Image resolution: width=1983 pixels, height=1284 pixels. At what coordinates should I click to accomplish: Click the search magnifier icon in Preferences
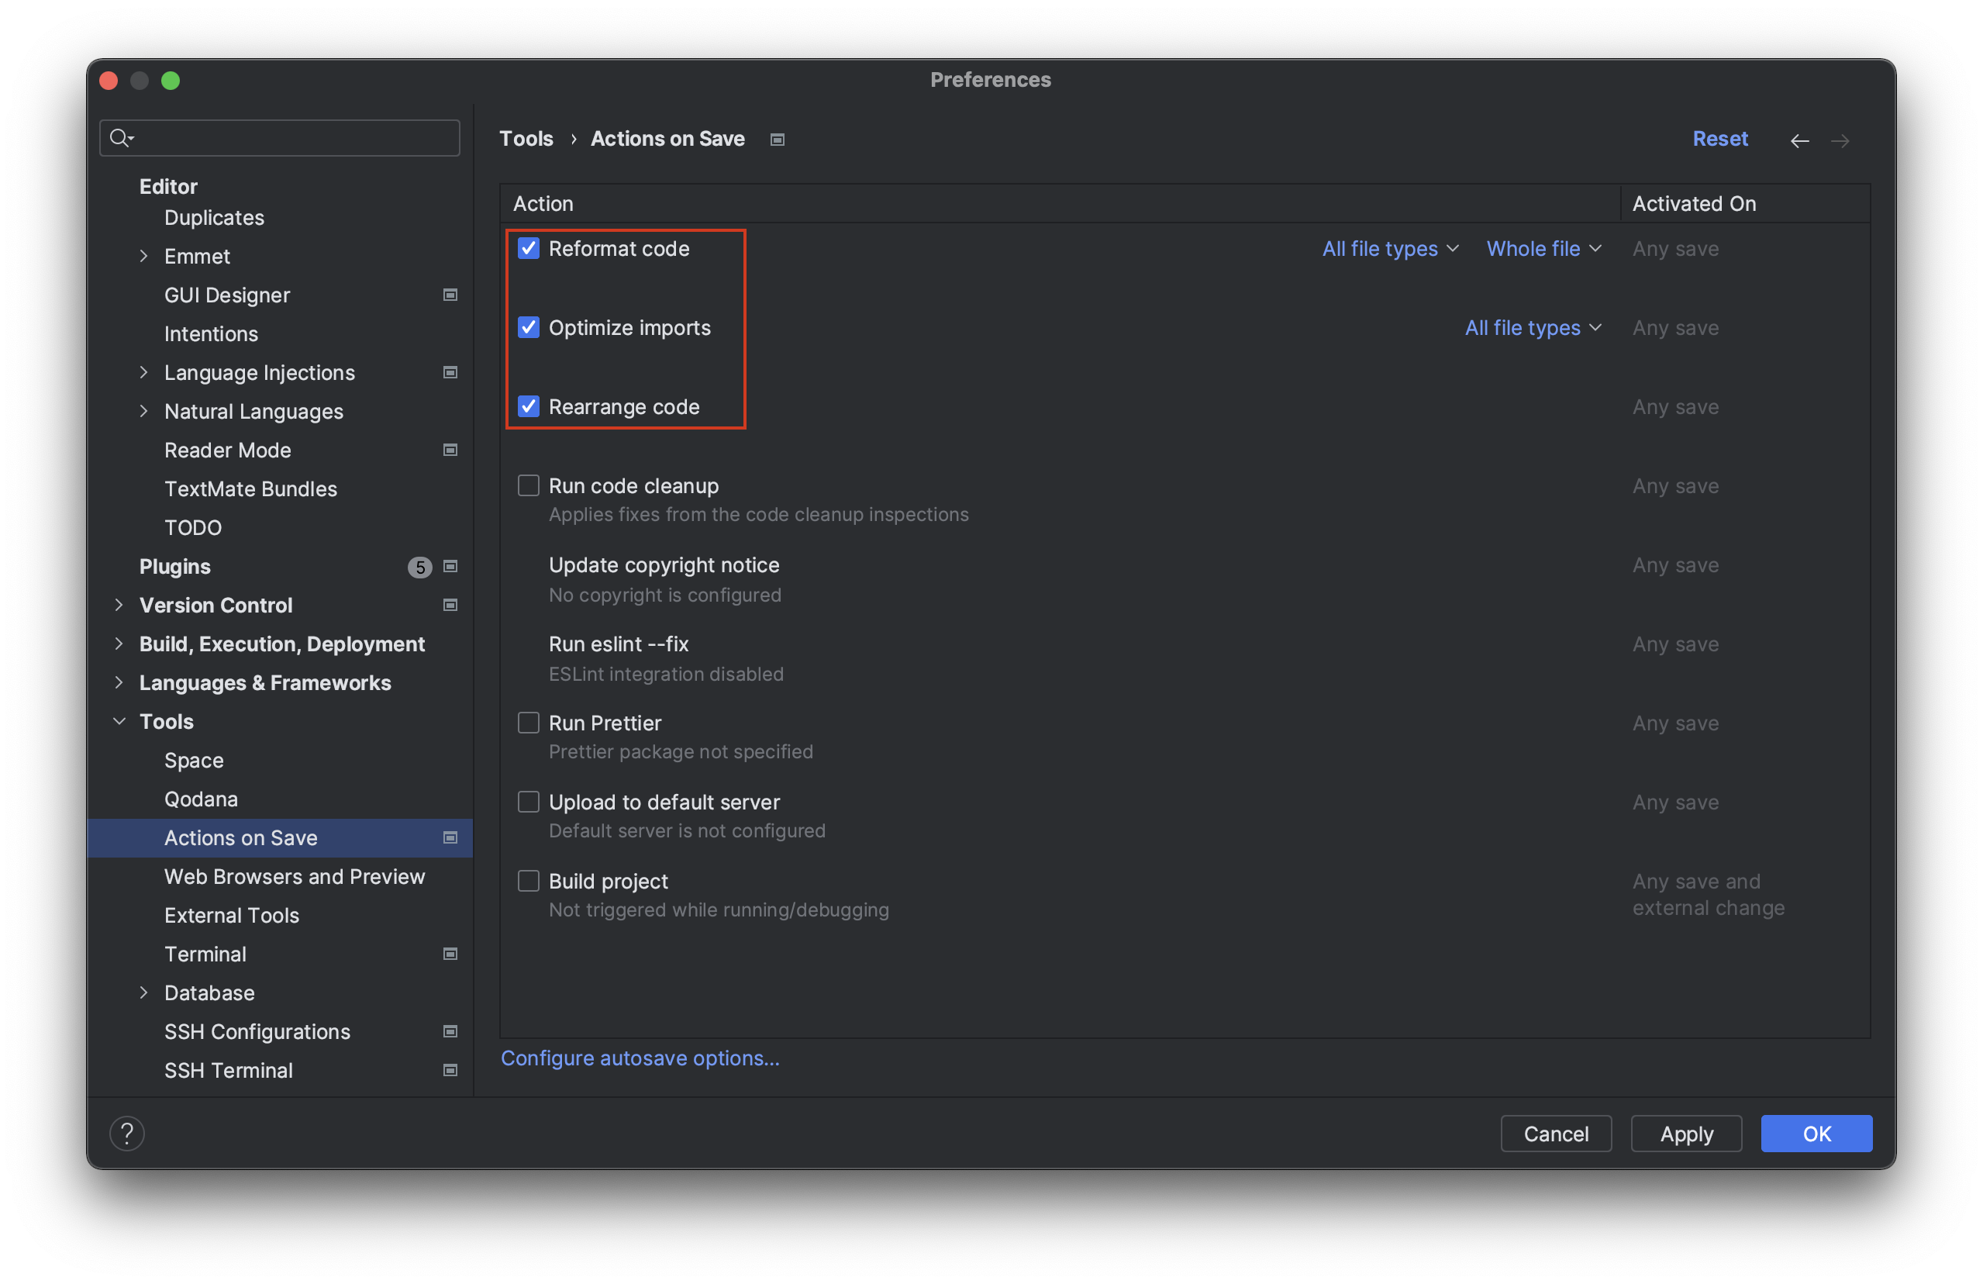click(x=122, y=137)
